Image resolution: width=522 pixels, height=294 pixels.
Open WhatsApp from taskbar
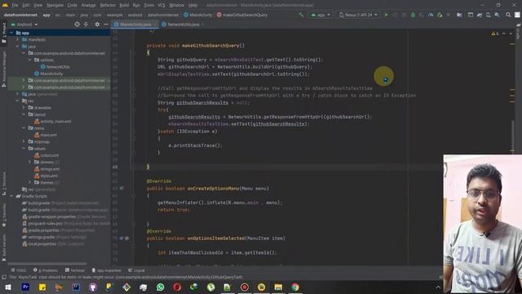point(161,287)
